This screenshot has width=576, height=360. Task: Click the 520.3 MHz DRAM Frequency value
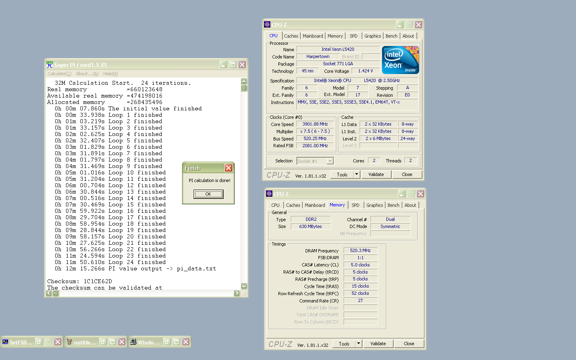tap(360, 250)
